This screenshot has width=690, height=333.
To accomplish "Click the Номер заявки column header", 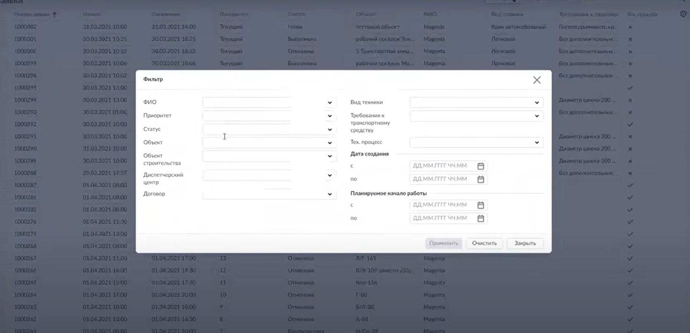I will 32,14.
